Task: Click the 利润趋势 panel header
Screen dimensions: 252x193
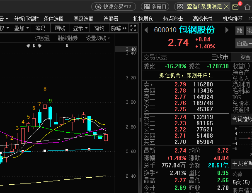Action: 242,119
